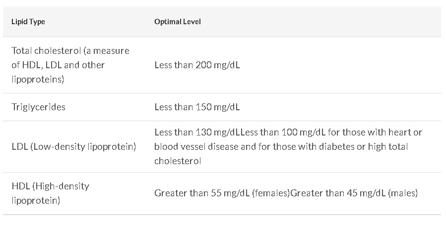
Task: Click the "Lipid Type" column header
Action: [x=28, y=22]
